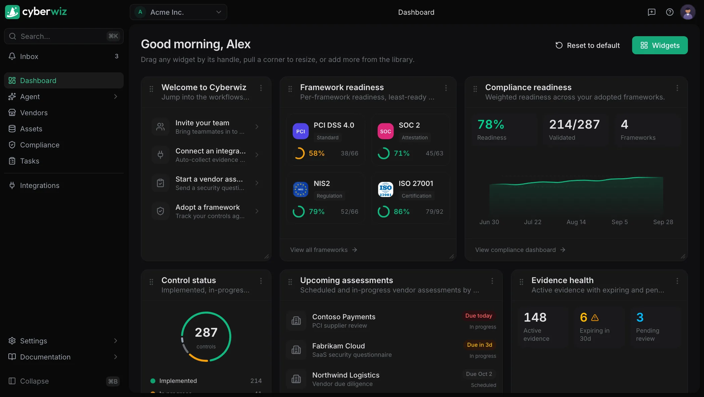Expand the Settings sidebar submenu chevron
Image resolution: width=704 pixels, height=397 pixels.
[116, 341]
